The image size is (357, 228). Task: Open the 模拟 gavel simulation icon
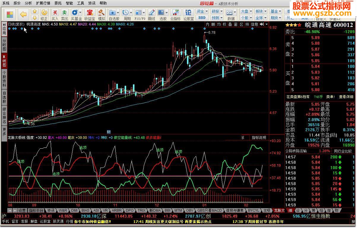(x=101, y=12)
